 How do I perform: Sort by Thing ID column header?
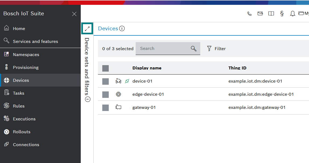237,68
